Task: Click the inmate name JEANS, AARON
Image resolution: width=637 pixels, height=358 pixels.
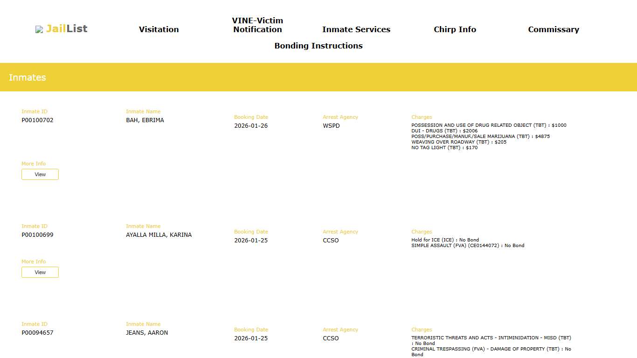Action: [147, 333]
